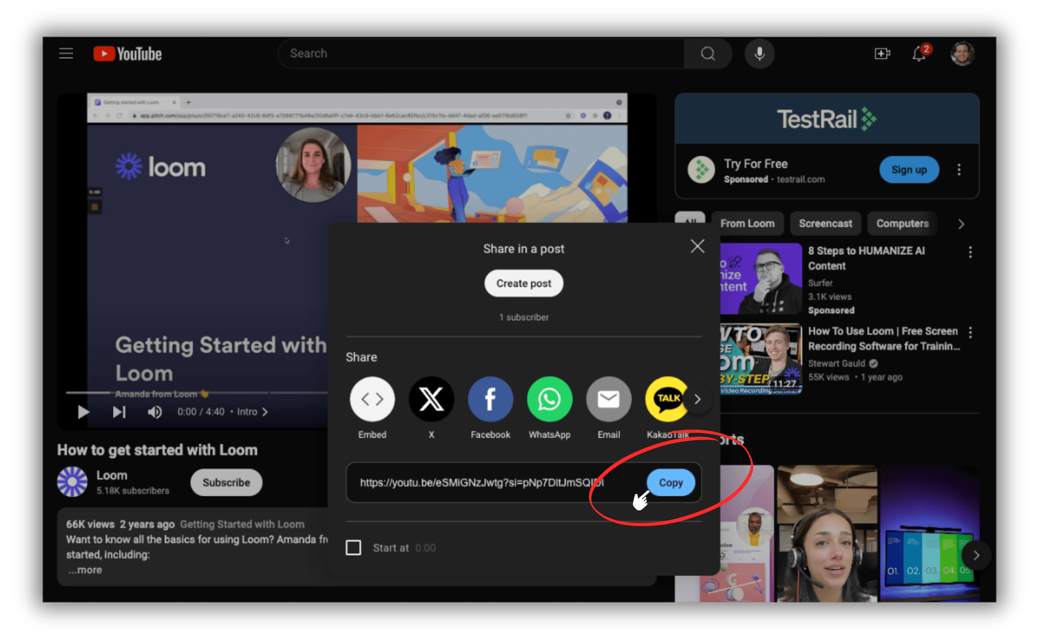Share the video through WhatsApp
This screenshot has width=1039, height=639.
click(549, 398)
